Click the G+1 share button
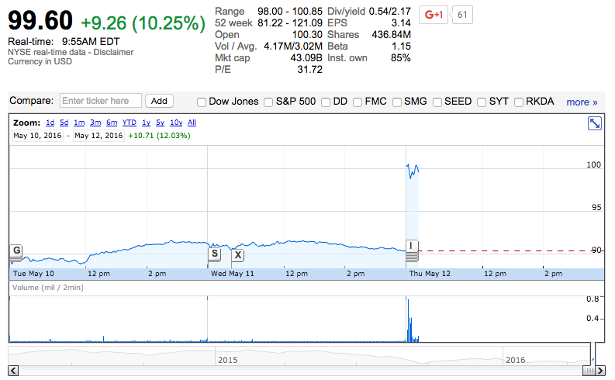 [x=434, y=15]
